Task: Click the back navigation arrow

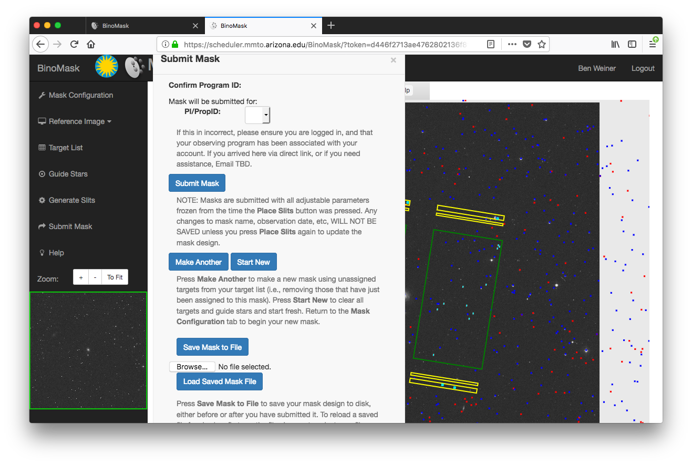Action: 40,44
